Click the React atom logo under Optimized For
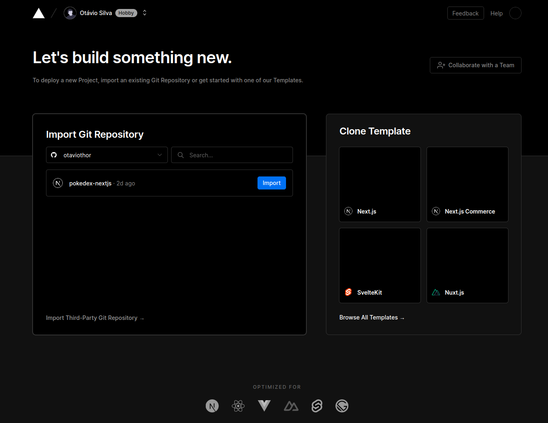 click(x=238, y=406)
